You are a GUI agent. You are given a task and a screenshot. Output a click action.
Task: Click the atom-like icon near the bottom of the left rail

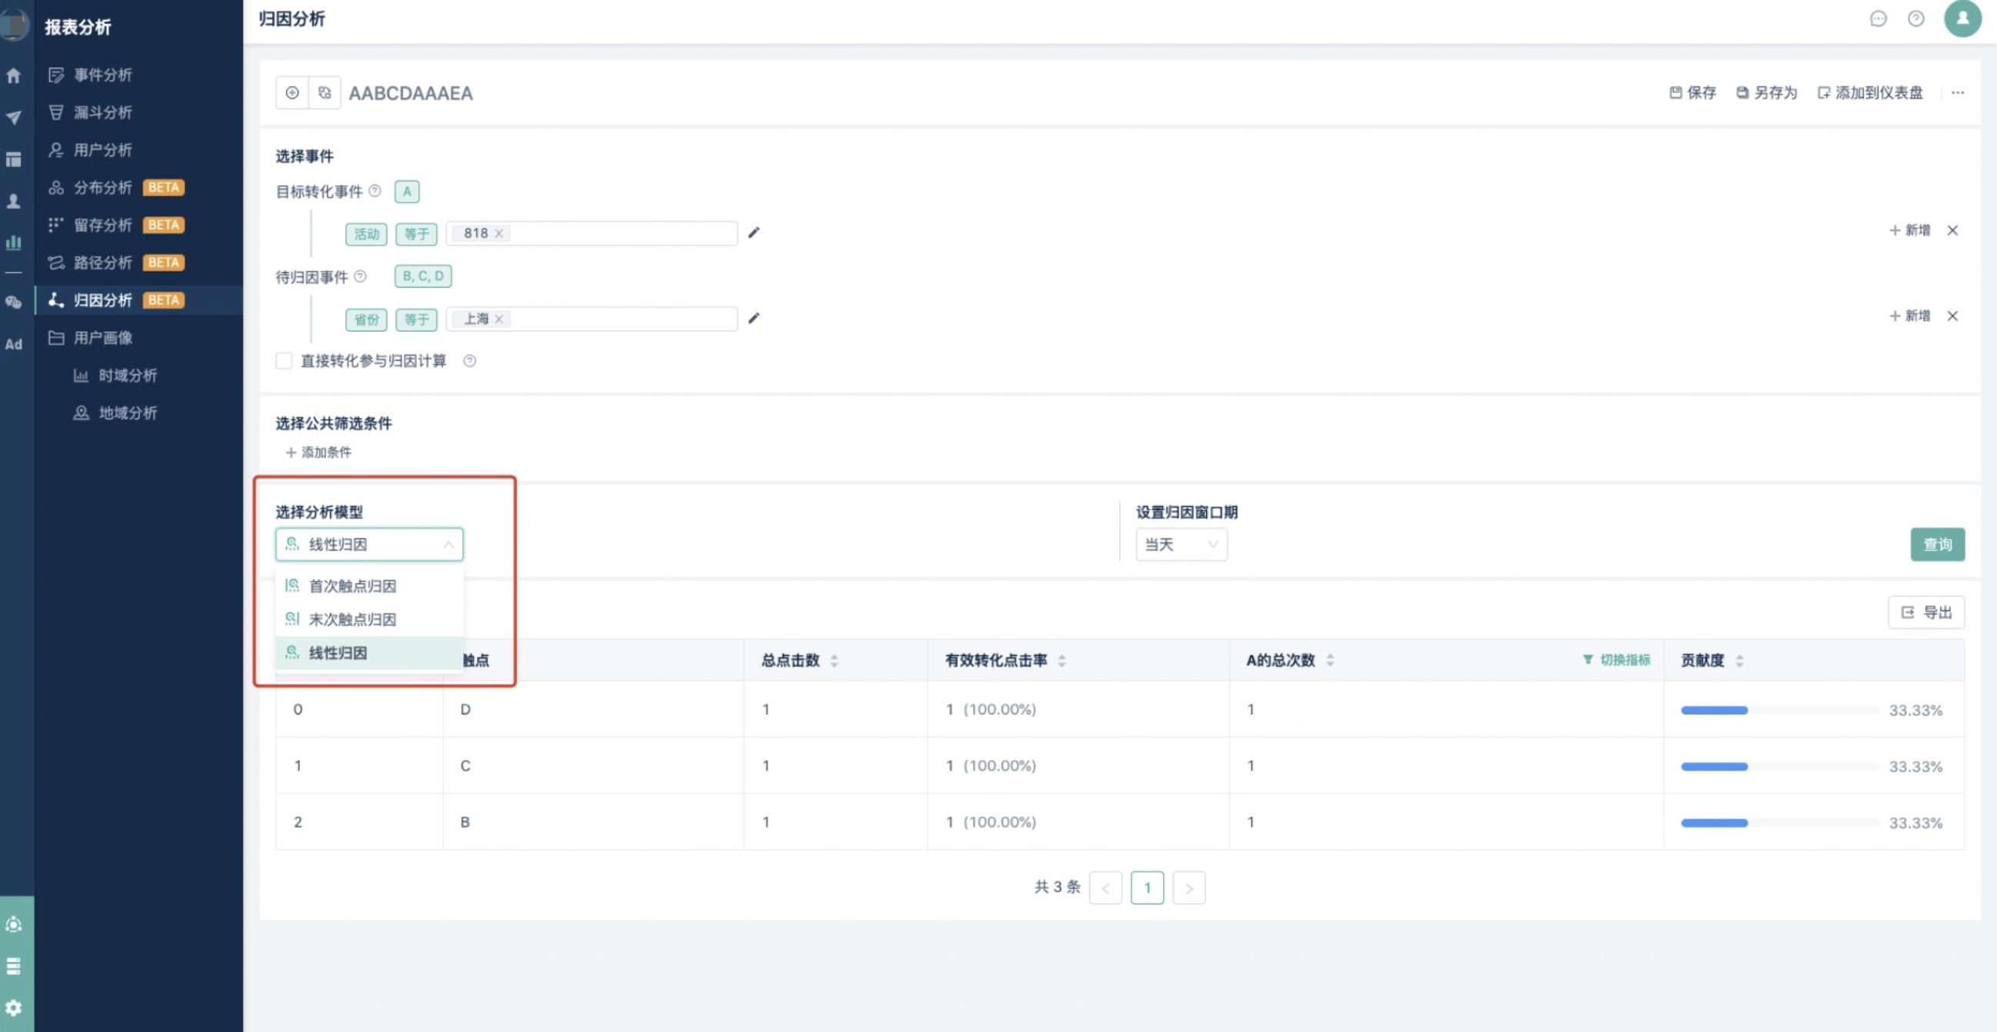pyautogui.click(x=13, y=924)
